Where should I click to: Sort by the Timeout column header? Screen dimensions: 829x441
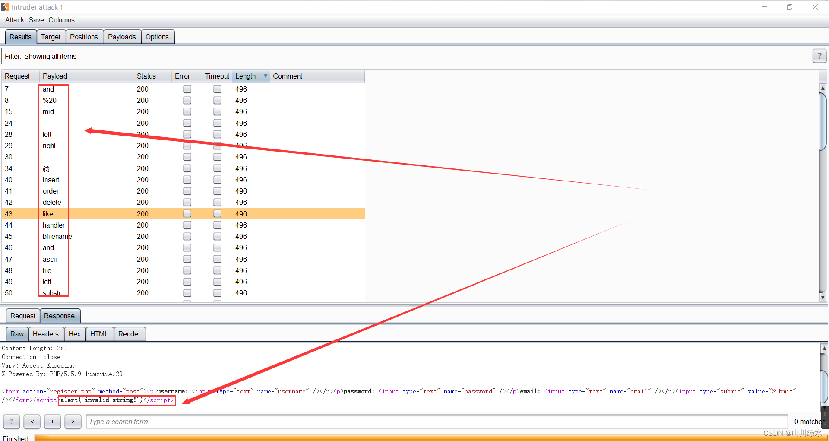tap(217, 76)
